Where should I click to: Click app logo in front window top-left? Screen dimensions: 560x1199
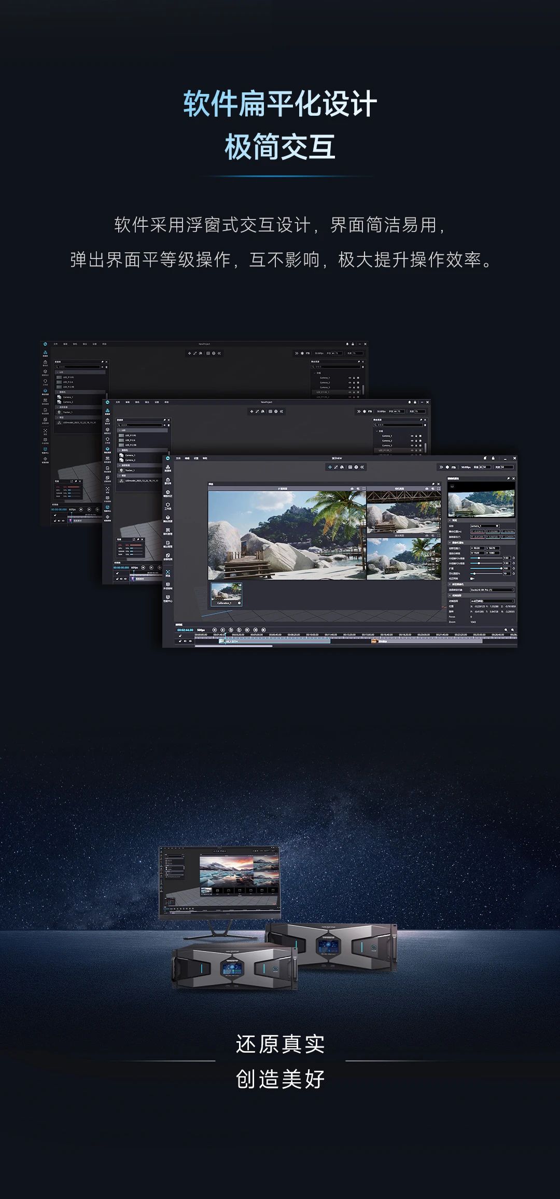[x=168, y=458]
